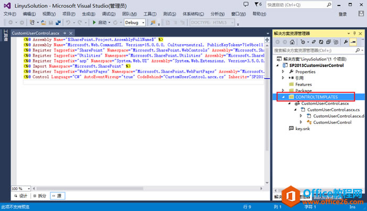Viewport: 367px width, 211px height.
Task: Click the editor vertical scrollbar thumb
Action: (x=267, y=99)
